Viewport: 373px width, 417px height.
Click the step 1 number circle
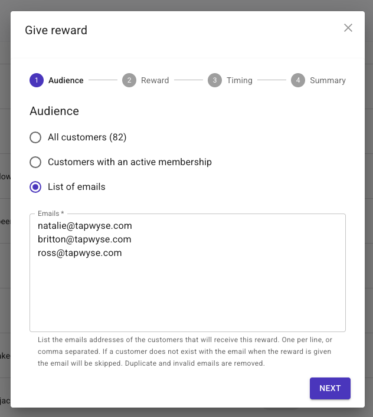click(36, 80)
